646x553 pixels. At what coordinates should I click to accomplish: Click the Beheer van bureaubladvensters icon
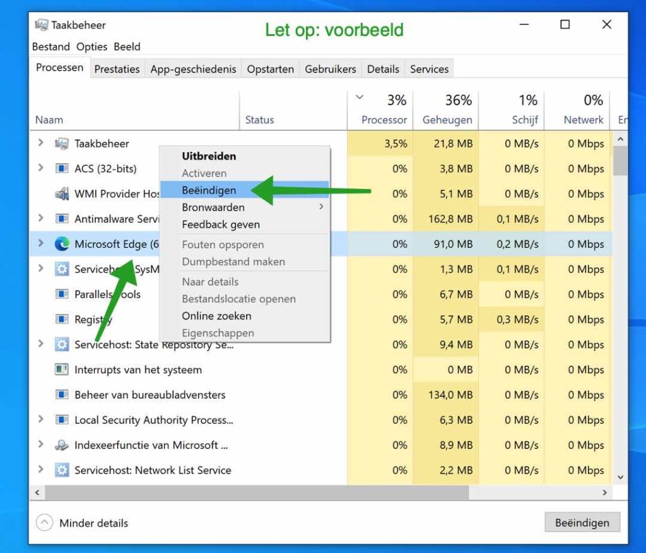pos(61,395)
